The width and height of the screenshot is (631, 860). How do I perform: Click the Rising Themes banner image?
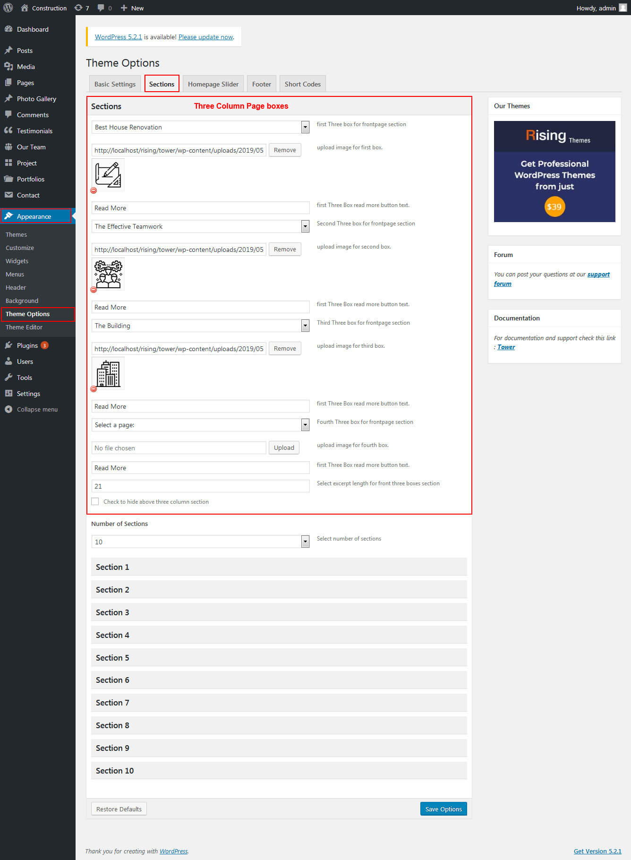[x=554, y=172]
